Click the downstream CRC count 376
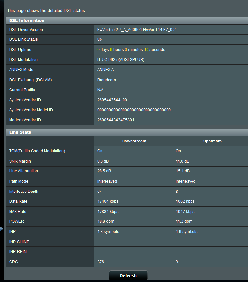248x282 pixels. tap(101, 262)
